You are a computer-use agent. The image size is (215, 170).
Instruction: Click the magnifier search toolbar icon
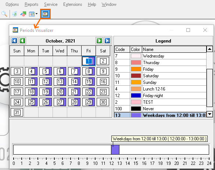pyautogui.click(x=4, y=14)
